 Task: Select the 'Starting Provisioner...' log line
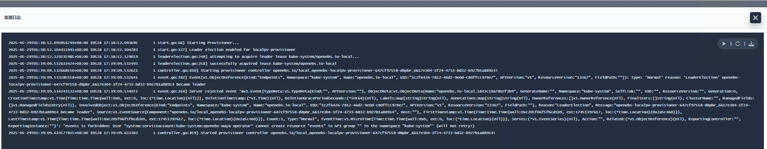[x=124, y=43]
